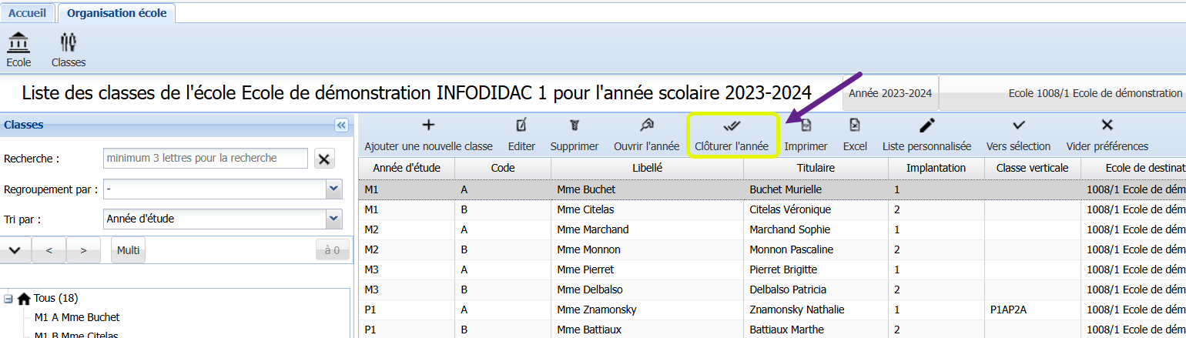Collapse the Classes side panel
Screen dimensions: 1186x338
click(341, 125)
